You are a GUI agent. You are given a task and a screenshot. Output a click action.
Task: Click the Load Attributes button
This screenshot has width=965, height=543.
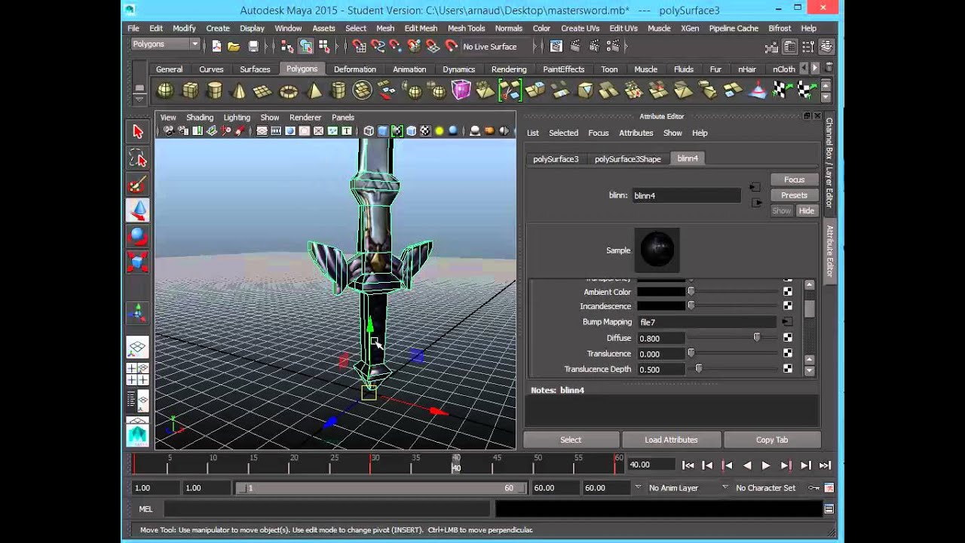(x=671, y=440)
